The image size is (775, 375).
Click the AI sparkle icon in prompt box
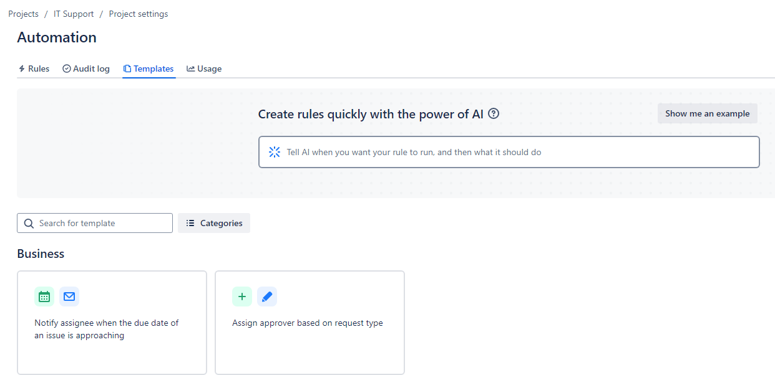[275, 152]
